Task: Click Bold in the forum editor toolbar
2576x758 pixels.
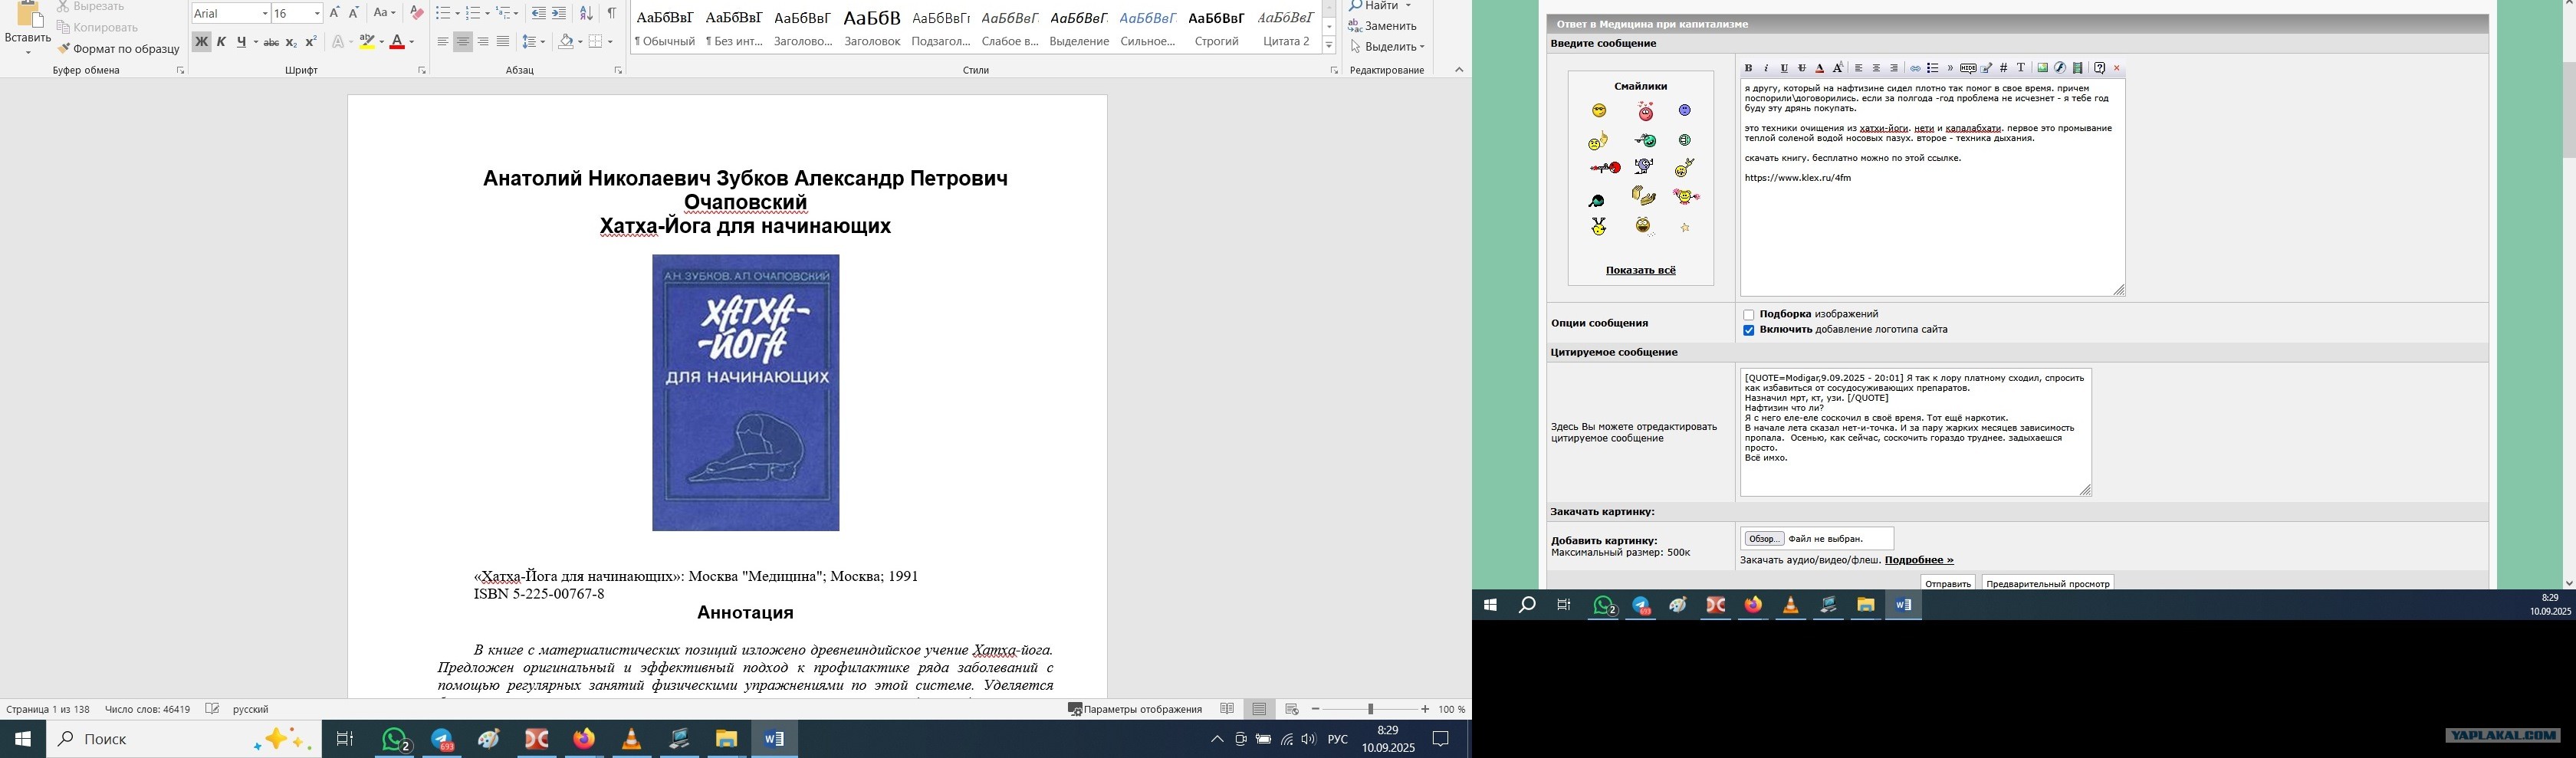Action: pos(1748,69)
